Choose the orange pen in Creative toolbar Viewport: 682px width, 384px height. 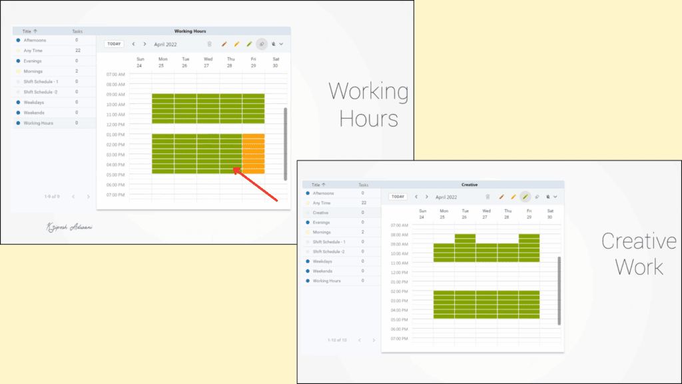[513, 197]
